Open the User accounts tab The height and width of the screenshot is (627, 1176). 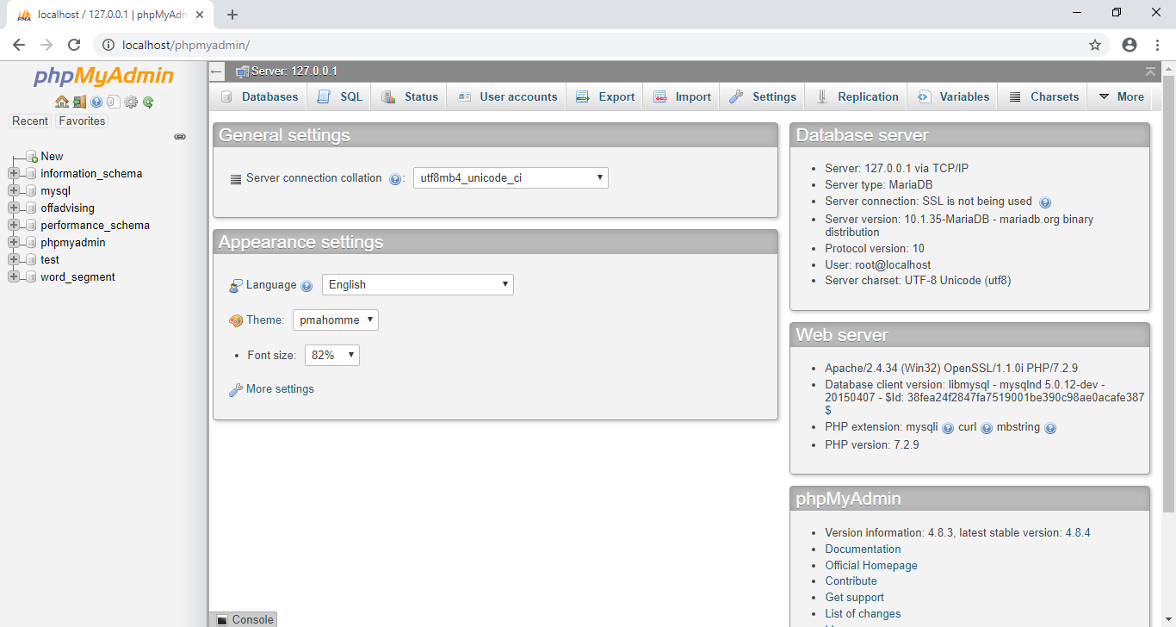pyautogui.click(x=506, y=96)
